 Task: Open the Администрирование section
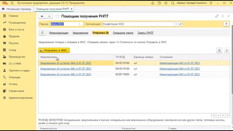[x=21, y=98]
